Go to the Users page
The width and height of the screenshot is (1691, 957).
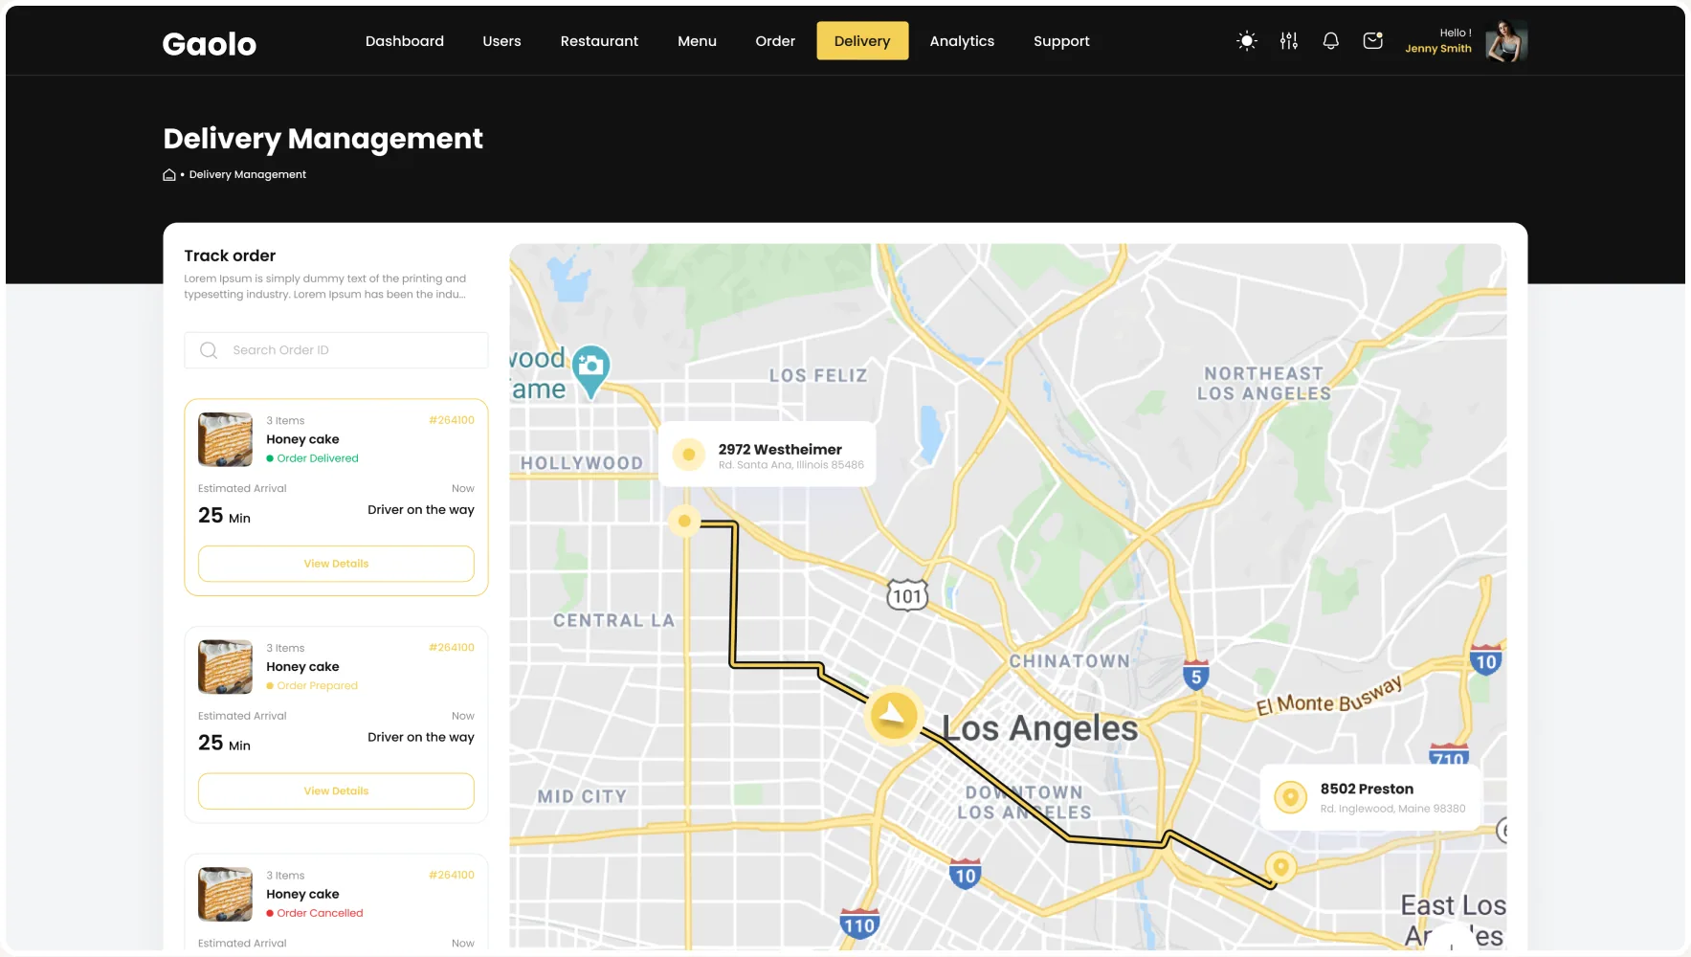point(501,41)
